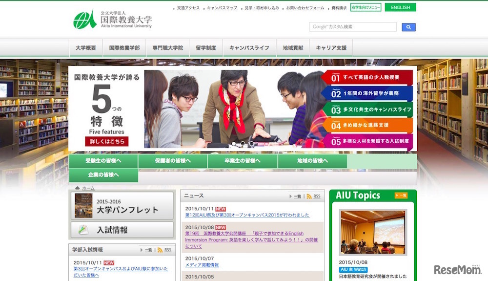Open the 第19回 国際教養大学公開講座 news link

click(x=251, y=240)
